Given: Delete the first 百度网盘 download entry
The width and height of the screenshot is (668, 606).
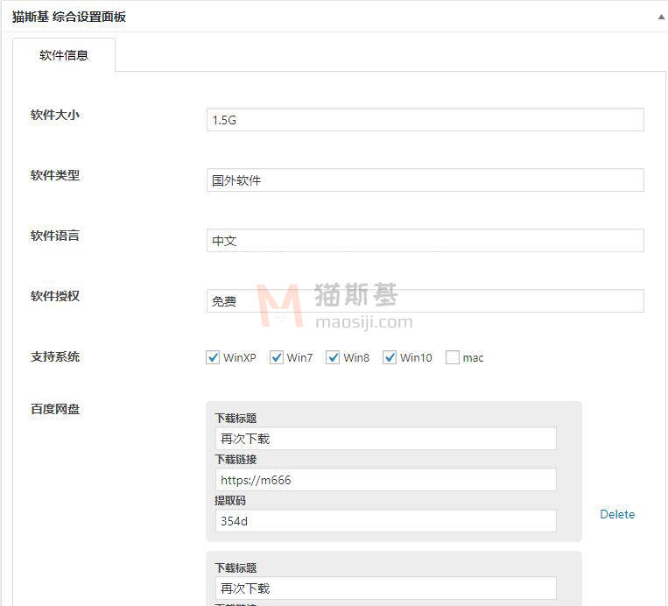Looking at the screenshot, I should click(617, 514).
